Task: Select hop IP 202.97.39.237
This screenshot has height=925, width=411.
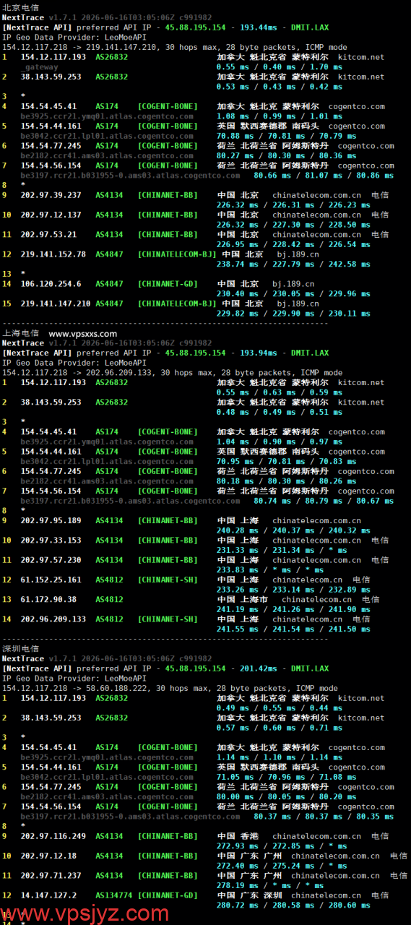Action: click(51, 195)
